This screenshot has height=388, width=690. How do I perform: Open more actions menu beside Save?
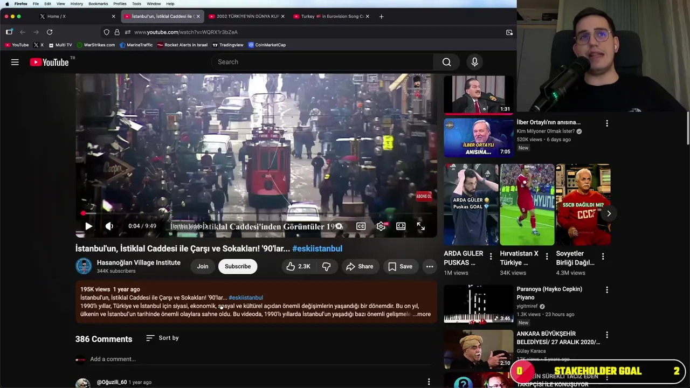[430, 266]
